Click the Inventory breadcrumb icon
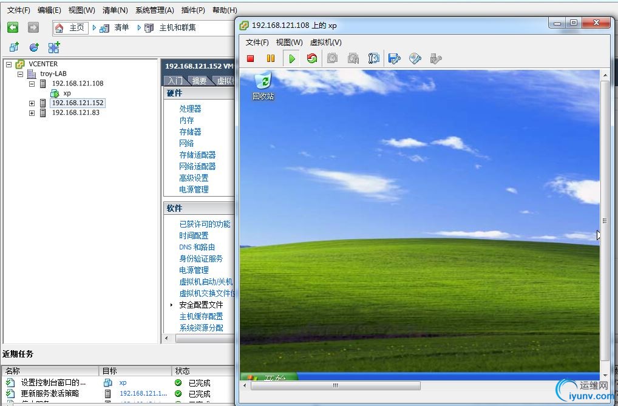618x406 pixels. pos(104,28)
